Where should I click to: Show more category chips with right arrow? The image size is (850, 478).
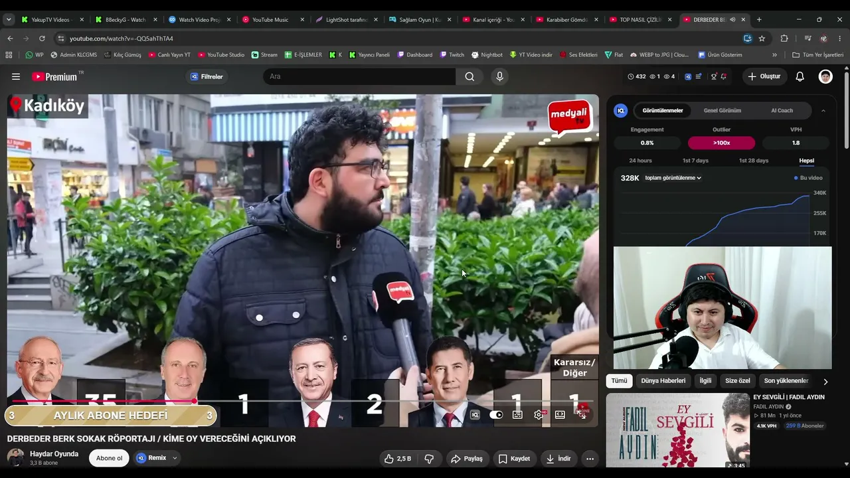825,381
